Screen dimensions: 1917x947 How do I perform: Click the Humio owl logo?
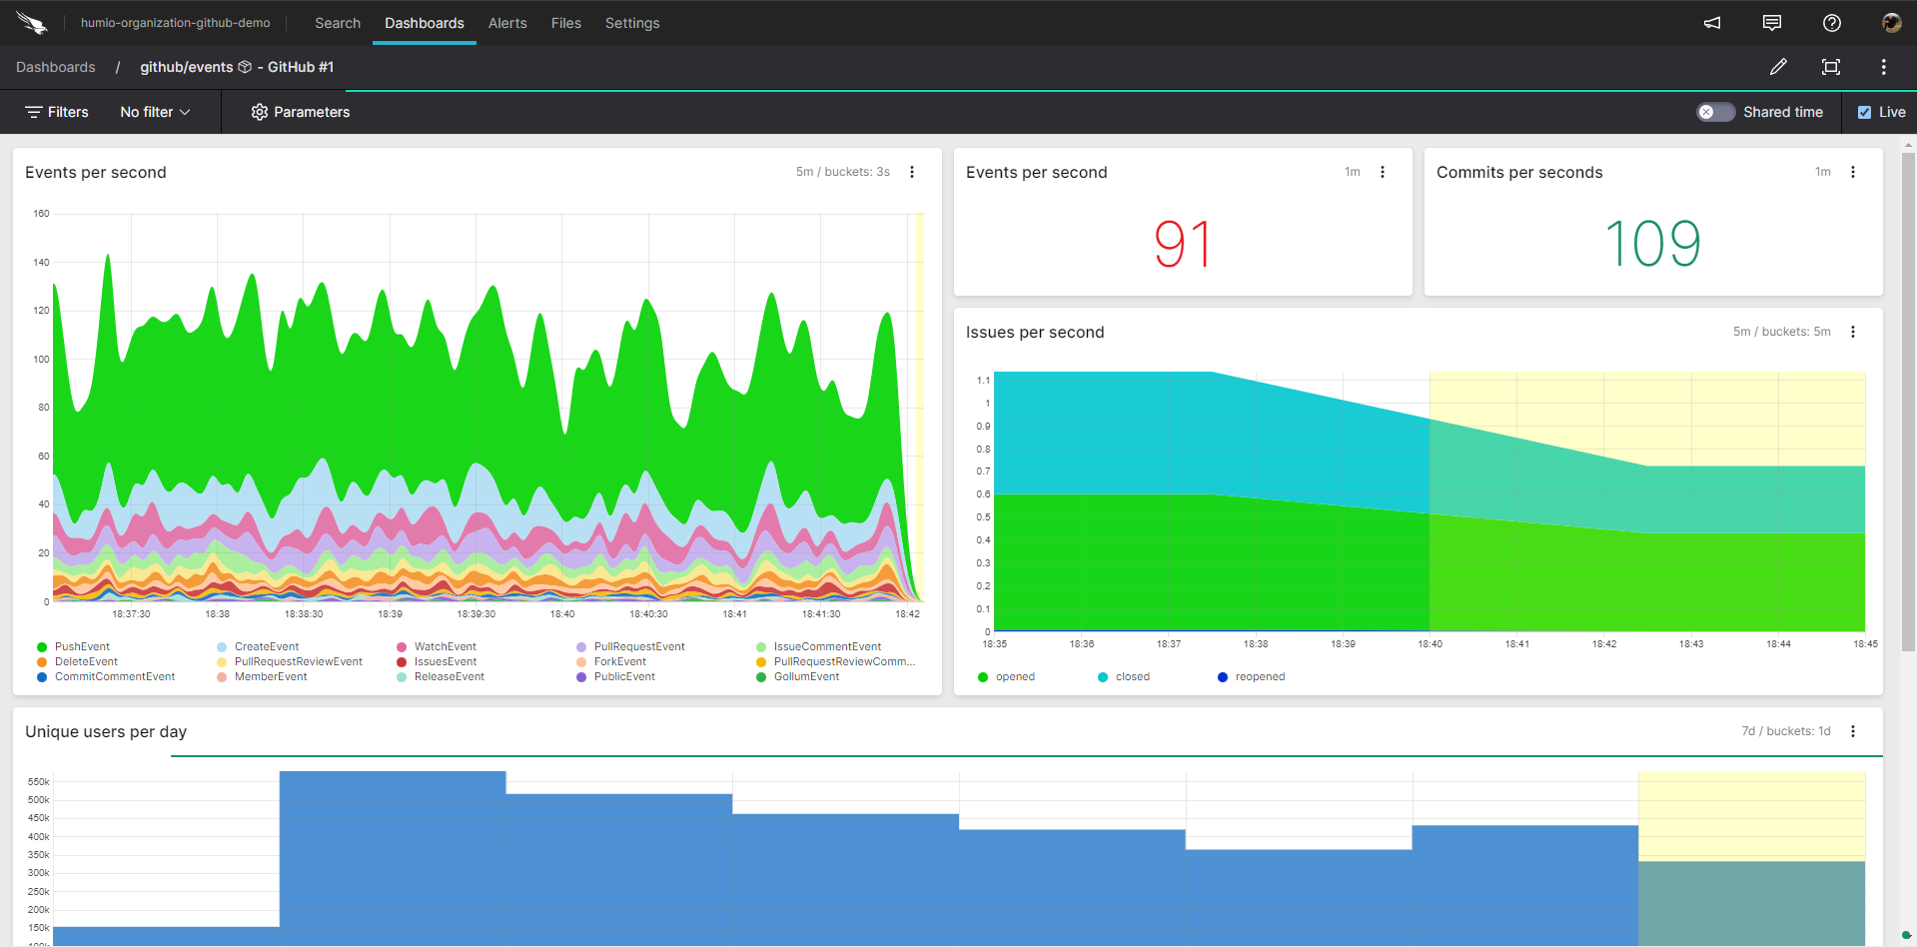pos(32,23)
